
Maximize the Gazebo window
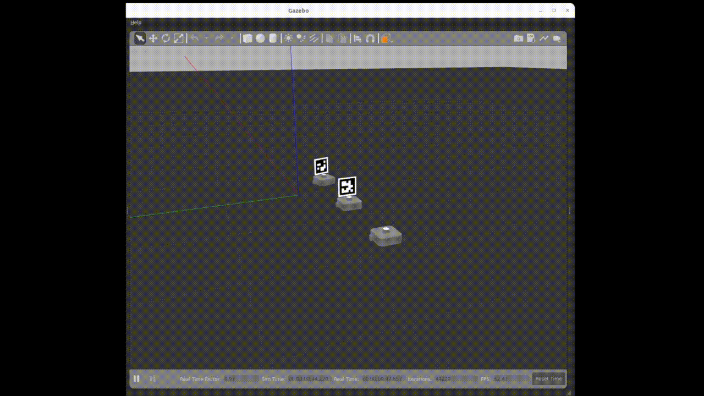pyautogui.click(x=554, y=10)
